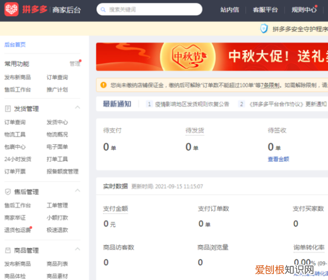
Task: Click the blue security shield icon
Action: (x=264, y=28)
